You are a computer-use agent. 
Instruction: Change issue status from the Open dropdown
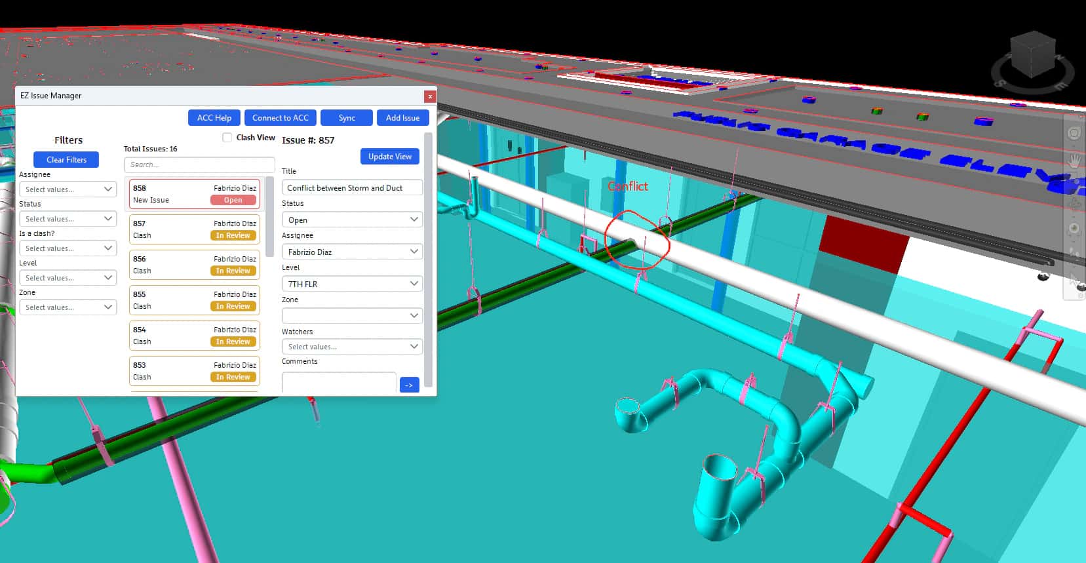coord(352,220)
